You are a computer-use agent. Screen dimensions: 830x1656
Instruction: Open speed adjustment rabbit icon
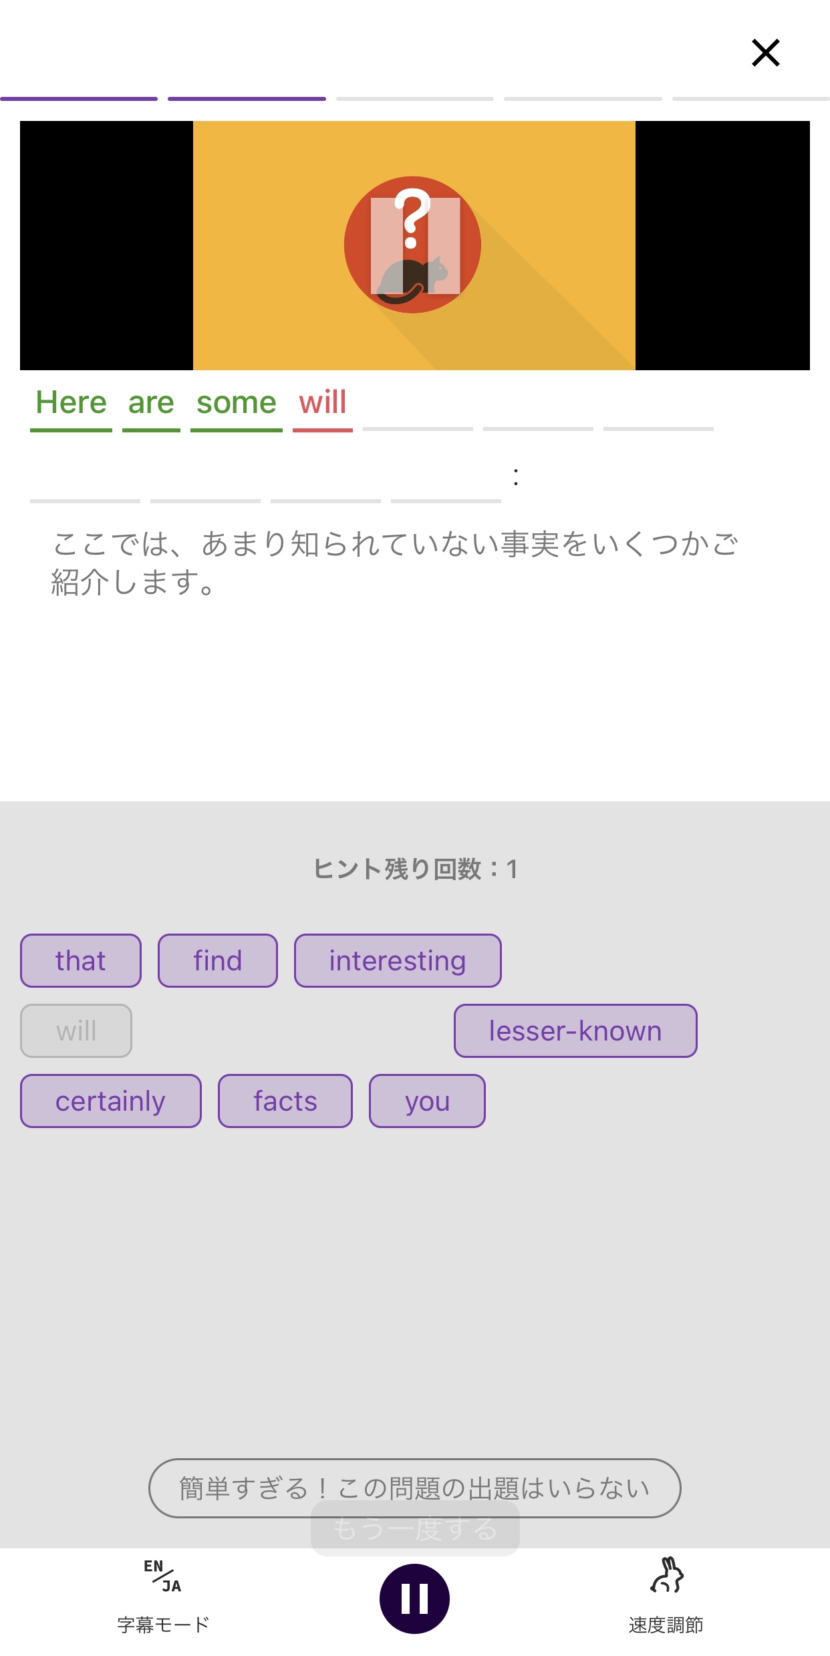tap(666, 1576)
